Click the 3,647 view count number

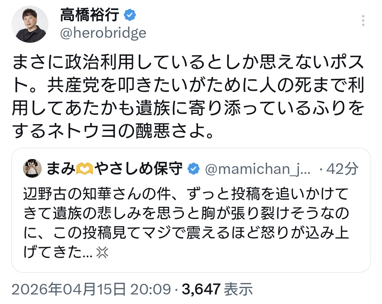tap(201, 290)
